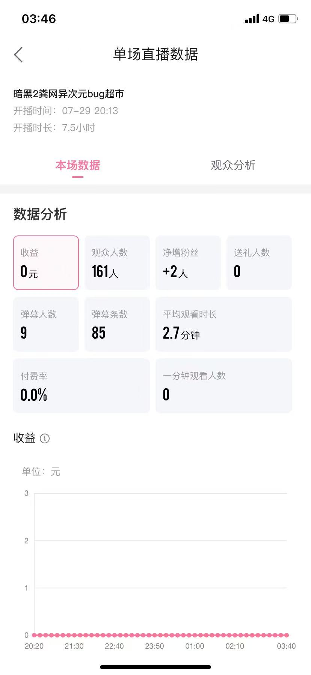Choose the 一分钟观看人数 card
Image resolution: width=311 pixels, height=675 pixels.
(x=224, y=386)
